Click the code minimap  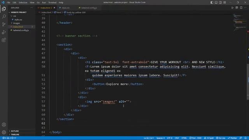[x=240, y=23]
